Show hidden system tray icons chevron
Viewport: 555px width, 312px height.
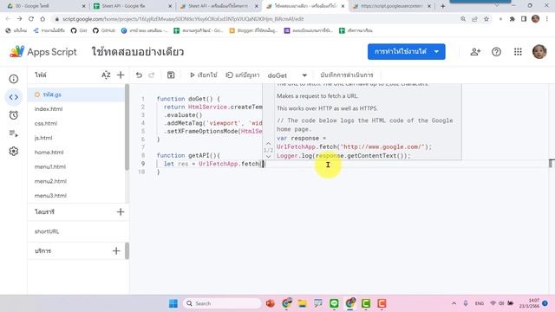pos(454,303)
